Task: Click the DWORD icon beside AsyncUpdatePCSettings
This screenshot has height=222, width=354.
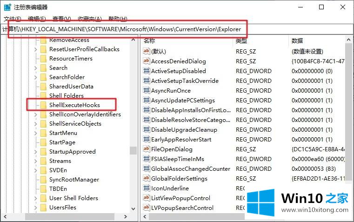Action: [x=146, y=100]
